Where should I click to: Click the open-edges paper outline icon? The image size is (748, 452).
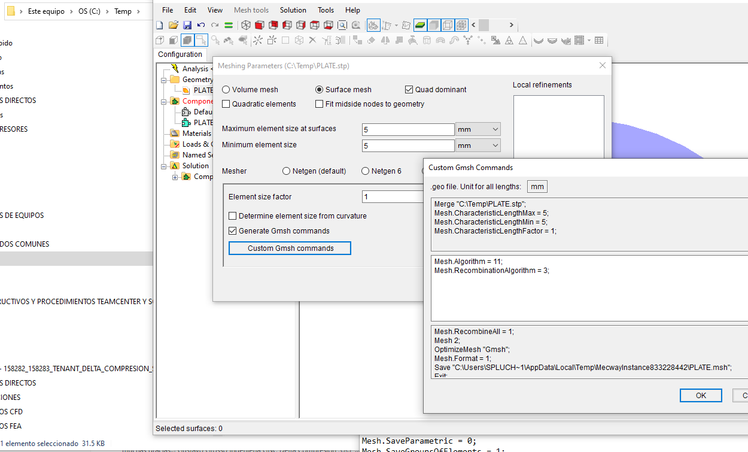coord(406,25)
